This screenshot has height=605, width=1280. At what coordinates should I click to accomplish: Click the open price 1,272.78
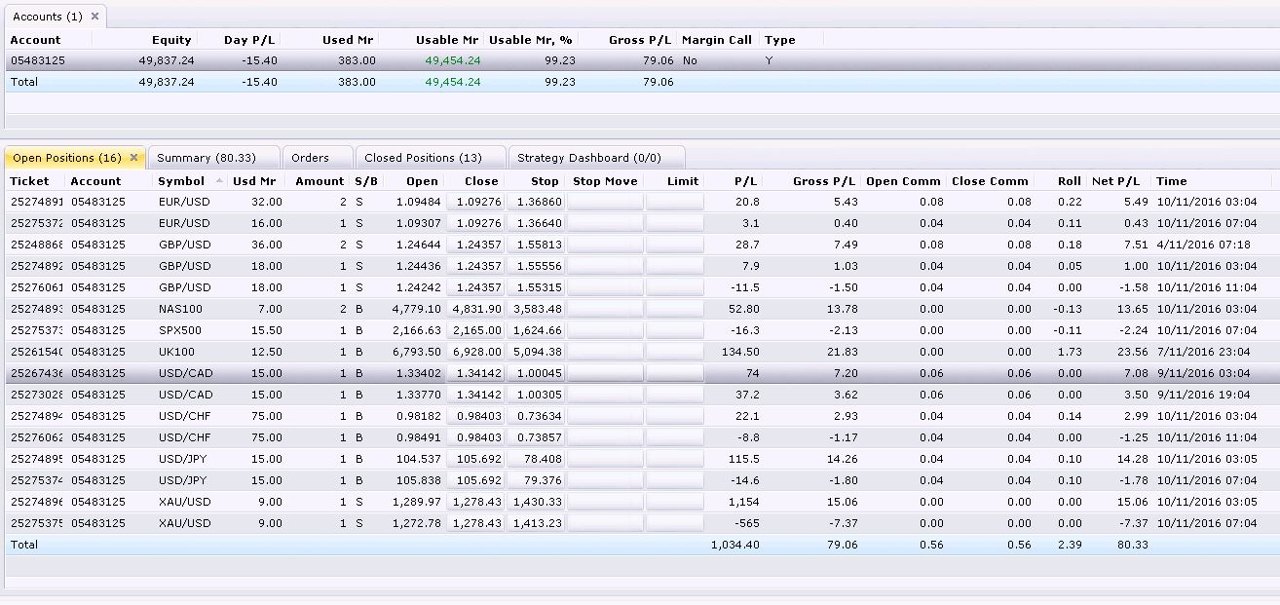click(416, 523)
